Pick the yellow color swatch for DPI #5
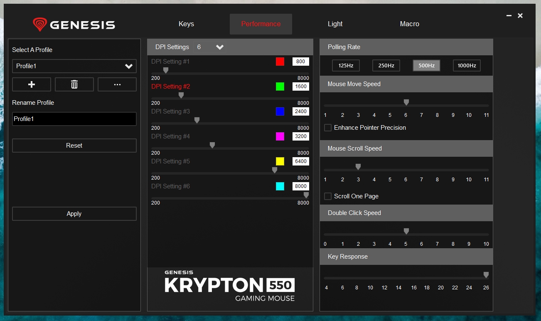541x321 pixels. [x=280, y=161]
